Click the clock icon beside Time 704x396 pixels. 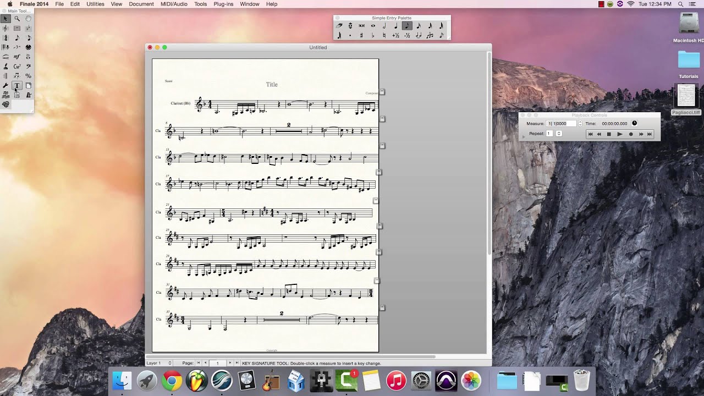pos(634,123)
